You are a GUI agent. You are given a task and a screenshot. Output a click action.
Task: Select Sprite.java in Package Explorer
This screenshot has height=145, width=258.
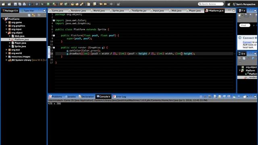[20, 46]
